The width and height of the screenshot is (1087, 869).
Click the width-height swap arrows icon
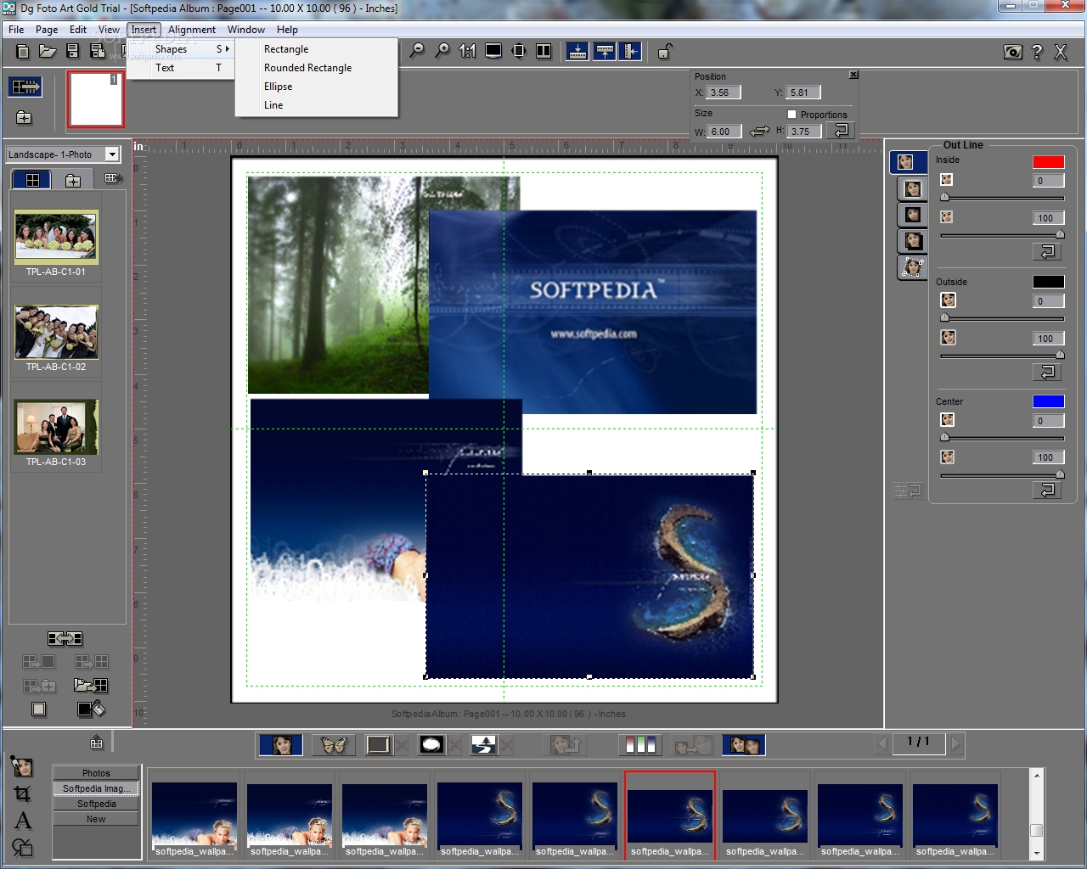point(760,131)
